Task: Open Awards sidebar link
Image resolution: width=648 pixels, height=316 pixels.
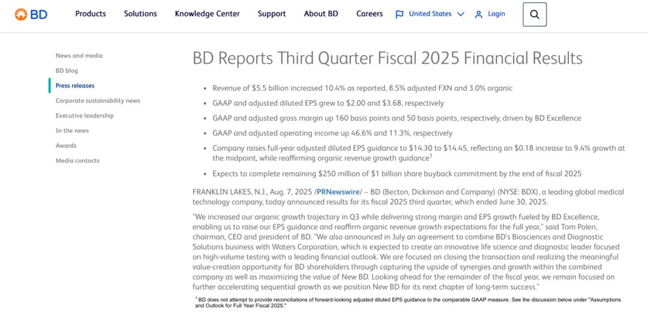Action: coord(66,145)
